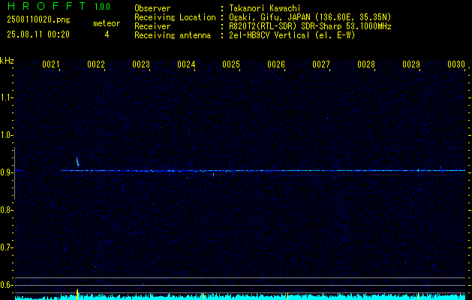The height and width of the screenshot is (300, 472).
Task: Click time axis label 0023
Action: click(141, 64)
